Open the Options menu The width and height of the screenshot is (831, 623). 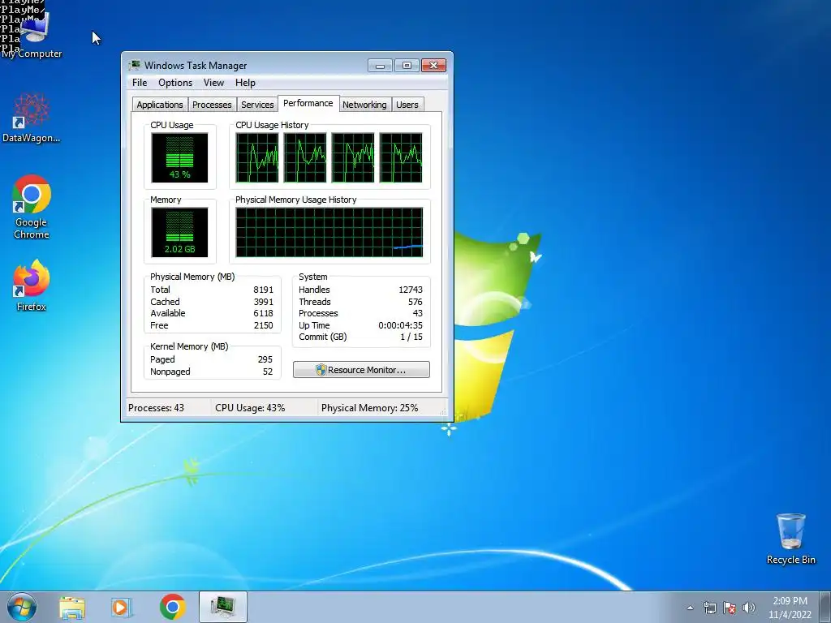point(175,83)
